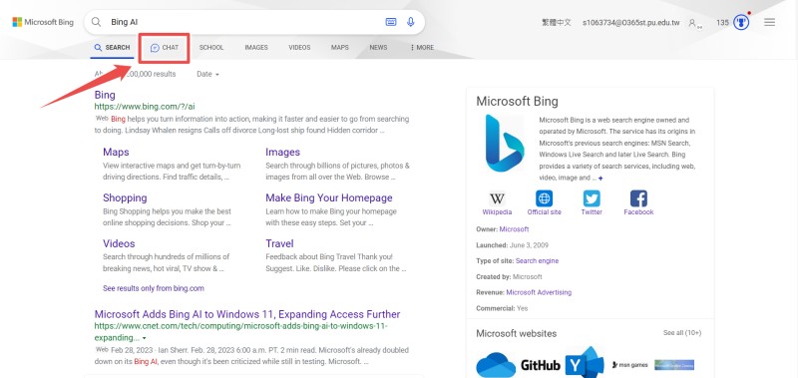Screen dimensions: 798x378
Task: Click the Search engine type link
Action: click(537, 260)
